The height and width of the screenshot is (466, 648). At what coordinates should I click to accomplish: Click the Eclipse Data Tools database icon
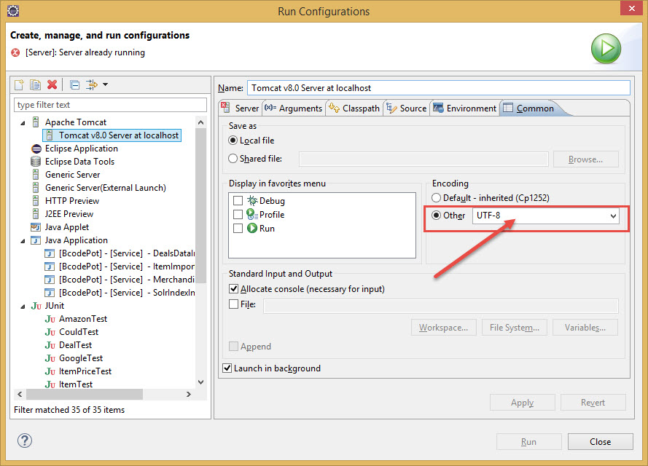[x=36, y=162]
